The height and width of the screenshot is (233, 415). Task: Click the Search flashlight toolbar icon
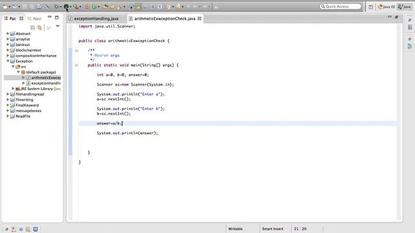click(x=120, y=6)
